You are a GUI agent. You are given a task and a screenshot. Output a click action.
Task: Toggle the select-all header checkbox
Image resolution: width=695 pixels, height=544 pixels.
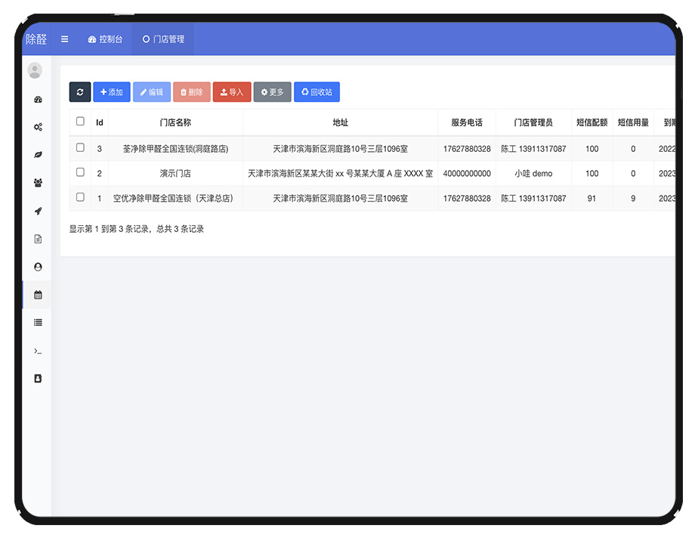pyautogui.click(x=80, y=121)
